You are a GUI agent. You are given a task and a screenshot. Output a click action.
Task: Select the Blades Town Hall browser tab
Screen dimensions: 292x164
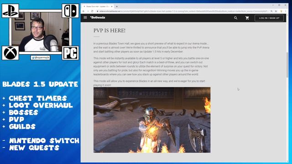coord(98,6)
